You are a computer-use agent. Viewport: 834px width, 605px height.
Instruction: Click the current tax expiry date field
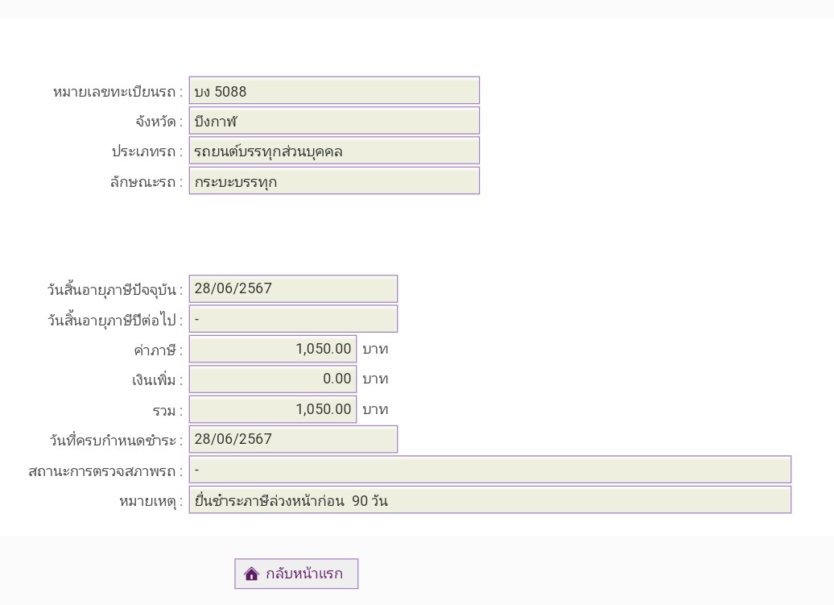tap(293, 289)
